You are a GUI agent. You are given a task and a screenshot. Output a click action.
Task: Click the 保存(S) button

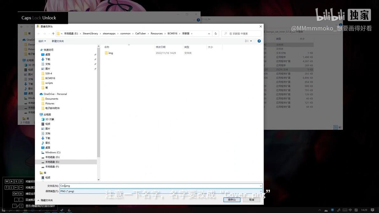click(x=232, y=200)
